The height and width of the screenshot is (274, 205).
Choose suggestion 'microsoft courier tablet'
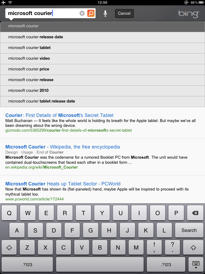tap(102, 48)
